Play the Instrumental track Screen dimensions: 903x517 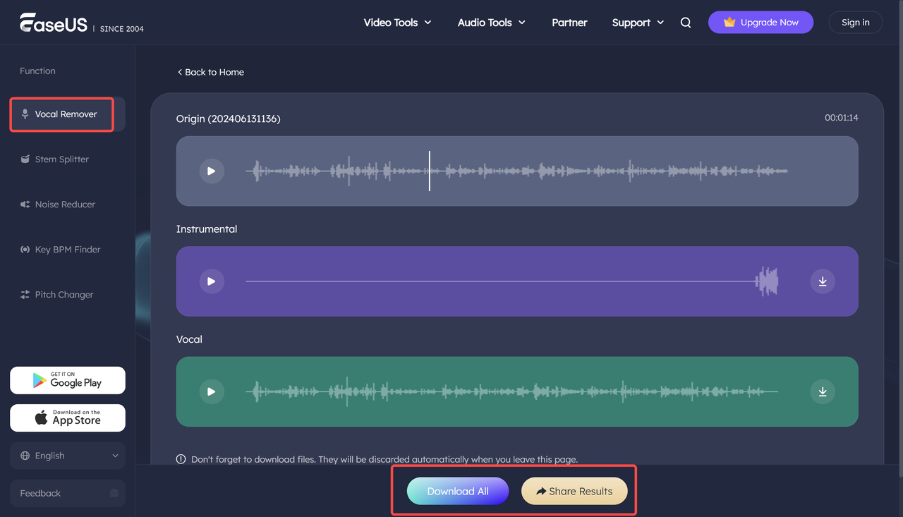212,281
